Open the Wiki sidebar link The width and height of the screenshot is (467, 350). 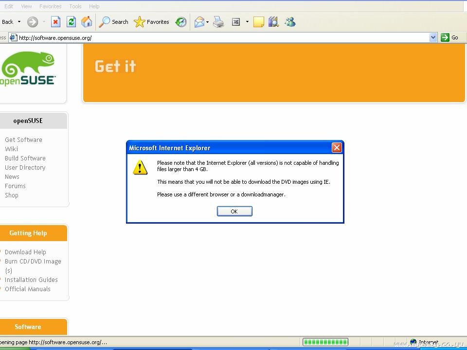(11, 149)
